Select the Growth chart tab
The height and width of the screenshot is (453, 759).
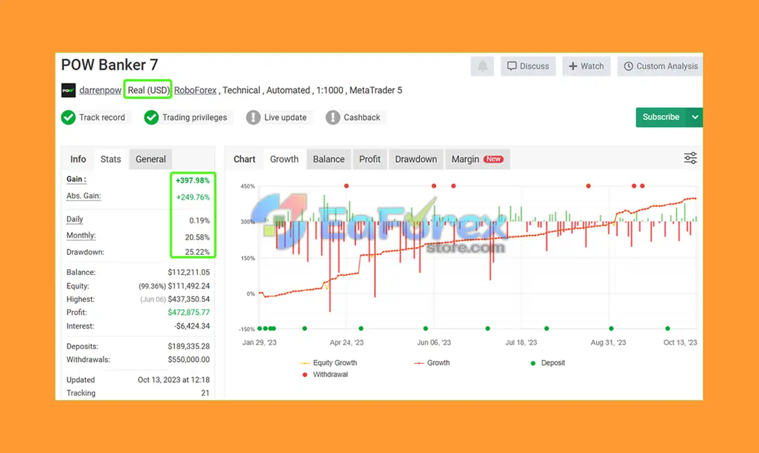pos(284,159)
